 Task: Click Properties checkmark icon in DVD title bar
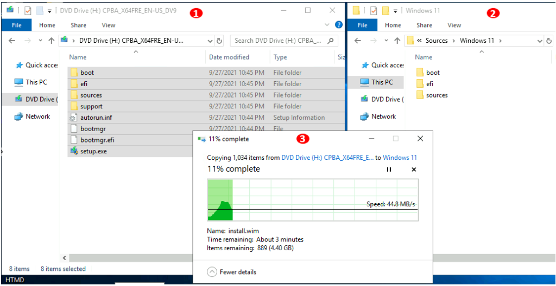pyautogui.click(x=28, y=10)
